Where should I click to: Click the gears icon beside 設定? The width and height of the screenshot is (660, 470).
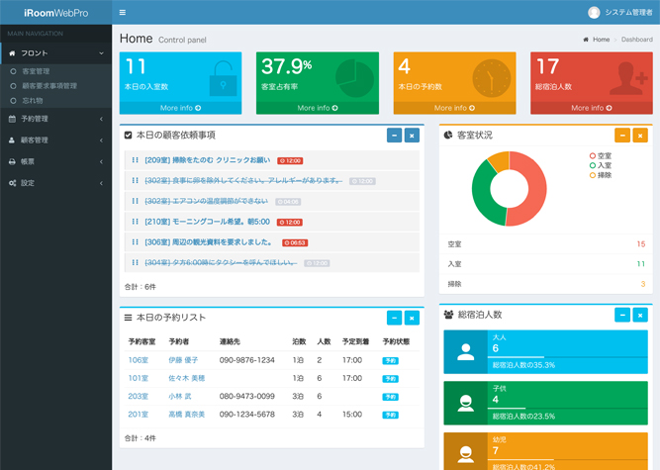click(x=12, y=183)
